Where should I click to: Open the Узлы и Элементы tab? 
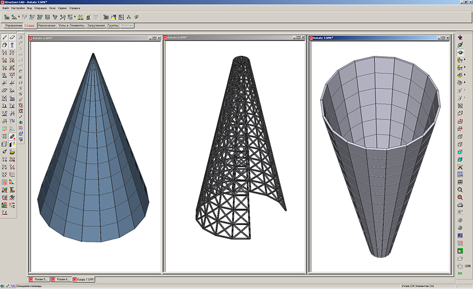71,26
